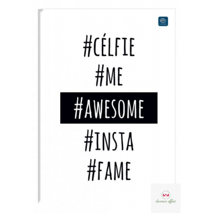Viewport: 213px width, 213px height.
Task: Select the #ME hashtag text
Action: [x=109, y=78]
